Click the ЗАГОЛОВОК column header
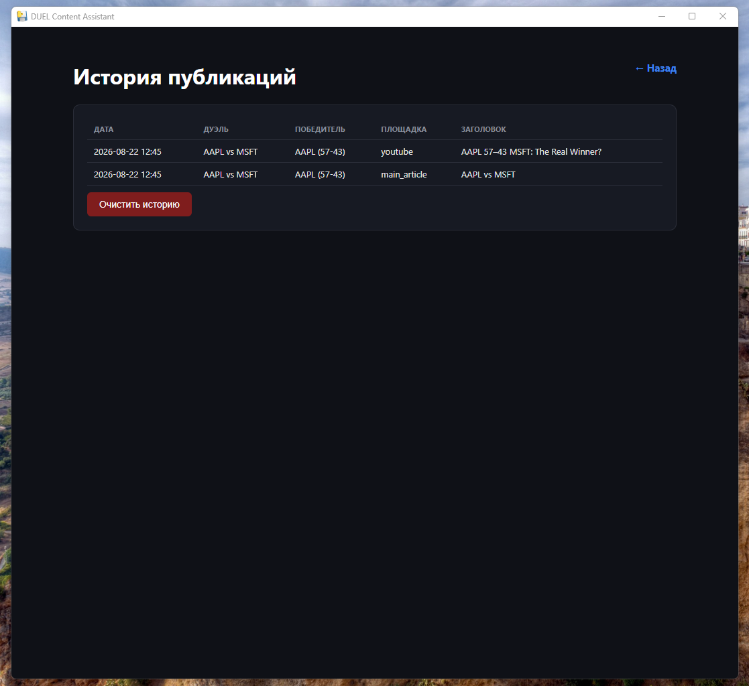749x686 pixels. click(483, 129)
